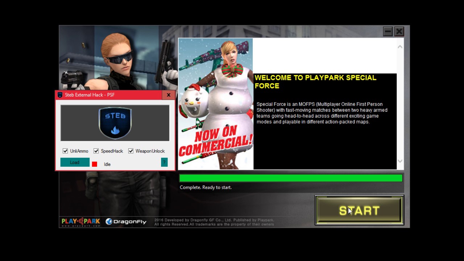Click the 'Complete. Ready to start.' status text
Image resolution: width=464 pixels, height=261 pixels.
[x=206, y=187]
